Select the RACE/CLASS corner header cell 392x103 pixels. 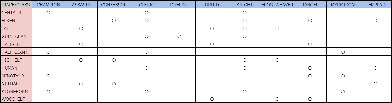(16, 4)
